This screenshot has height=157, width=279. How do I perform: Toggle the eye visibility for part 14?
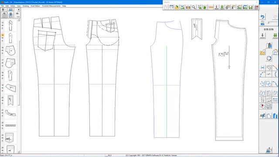tap(3, 38)
